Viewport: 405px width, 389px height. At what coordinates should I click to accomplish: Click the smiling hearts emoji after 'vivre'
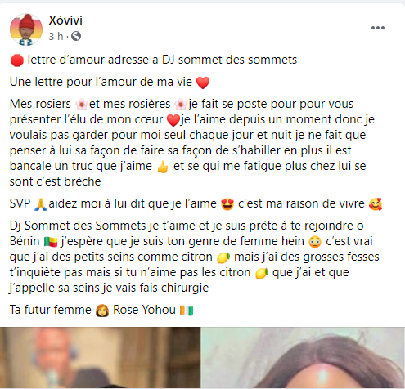coord(376,204)
